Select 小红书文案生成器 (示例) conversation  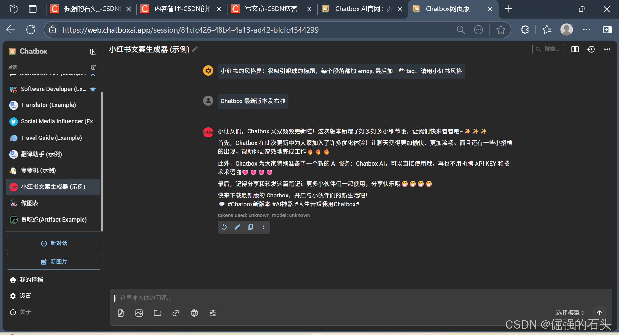point(53,187)
